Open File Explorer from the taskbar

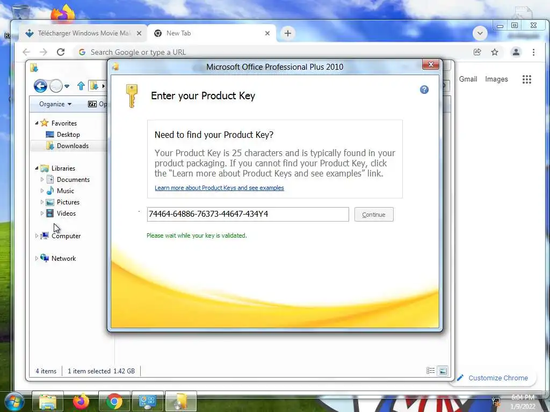pyautogui.click(x=48, y=401)
